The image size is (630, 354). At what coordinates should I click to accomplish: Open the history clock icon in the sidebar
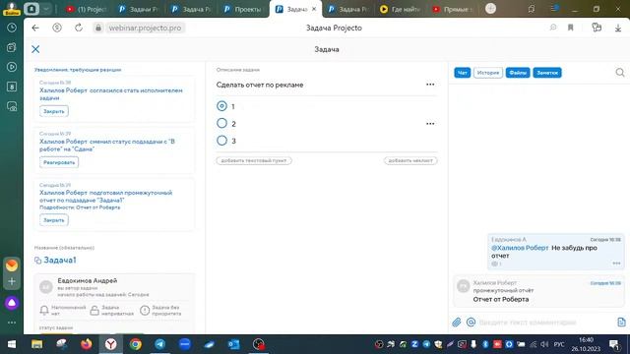pyautogui.click(x=12, y=28)
